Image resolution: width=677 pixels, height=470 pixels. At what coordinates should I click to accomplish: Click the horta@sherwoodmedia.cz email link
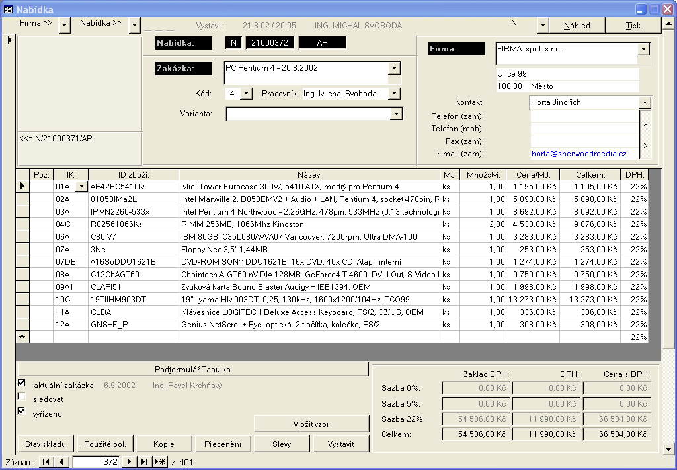click(x=578, y=153)
